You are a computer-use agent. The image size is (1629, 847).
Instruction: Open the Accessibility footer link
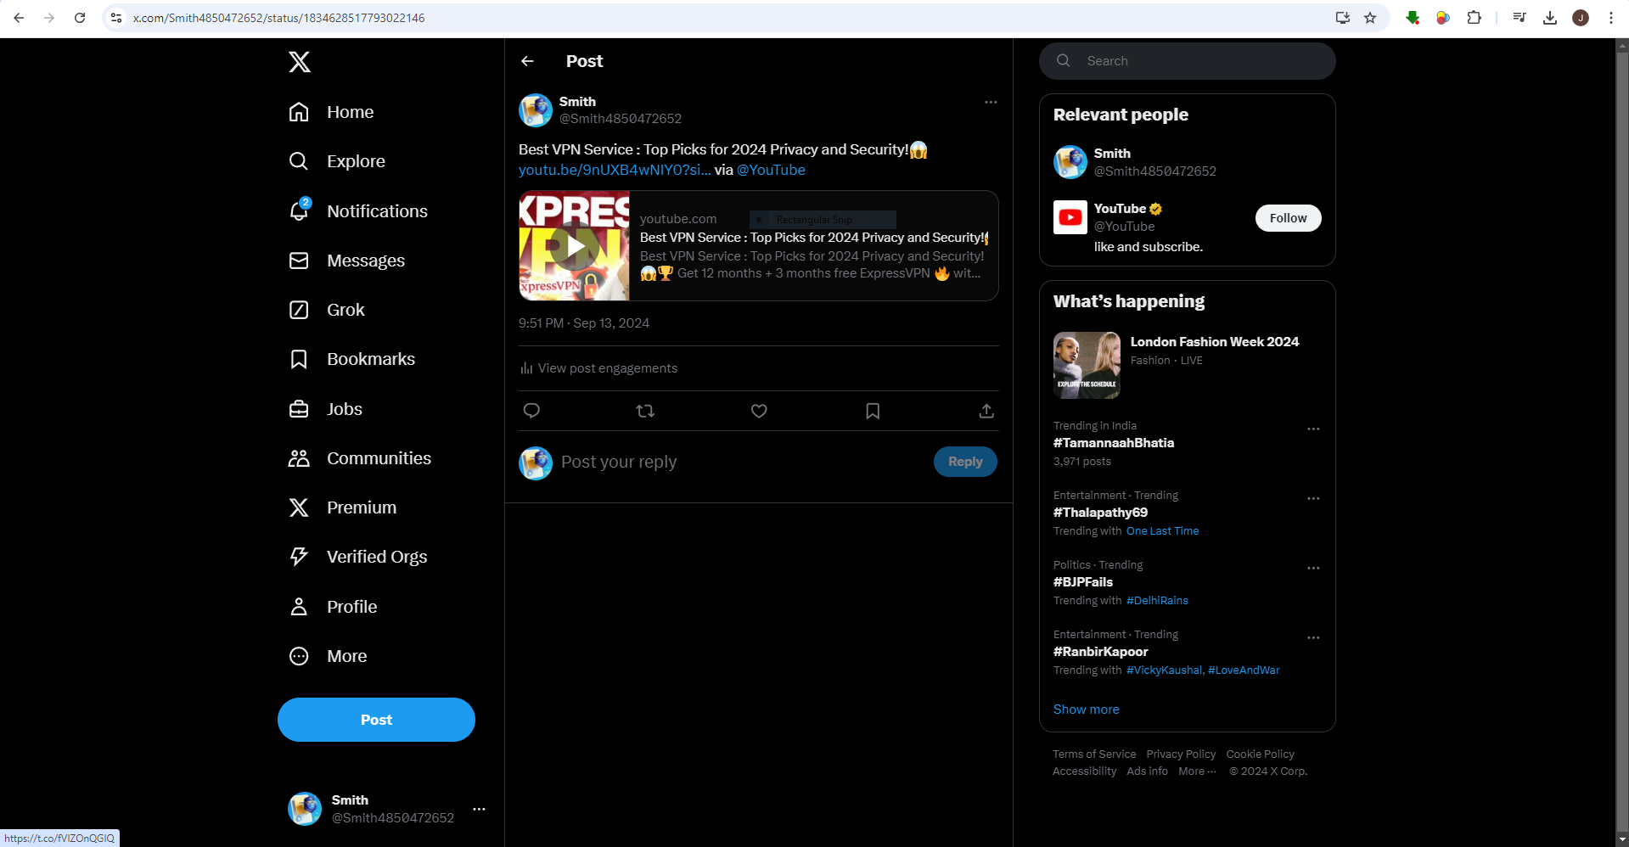tap(1084, 771)
